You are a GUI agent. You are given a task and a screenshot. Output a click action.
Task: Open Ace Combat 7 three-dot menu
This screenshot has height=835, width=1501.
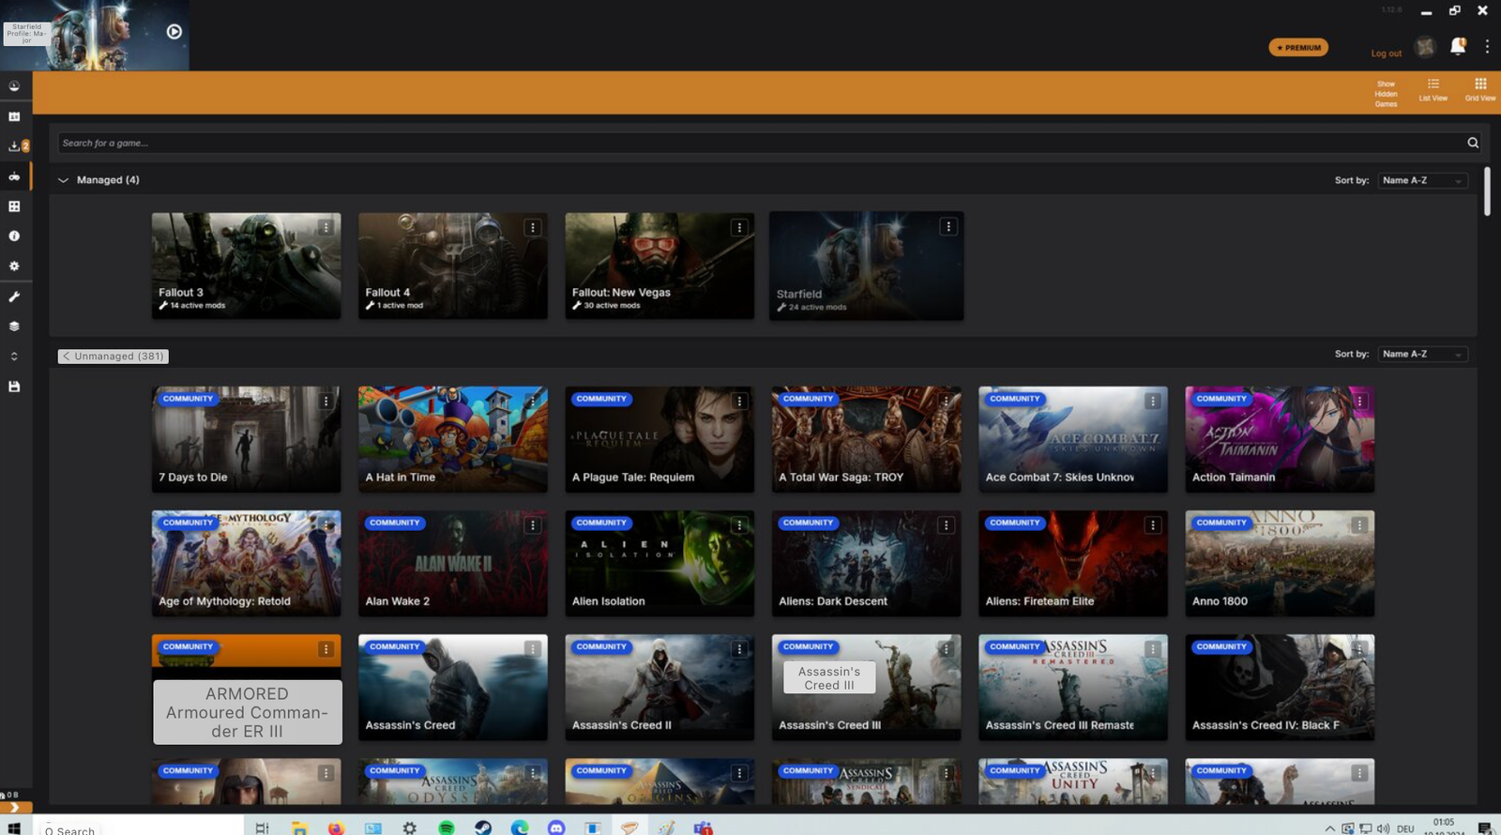click(x=1153, y=401)
